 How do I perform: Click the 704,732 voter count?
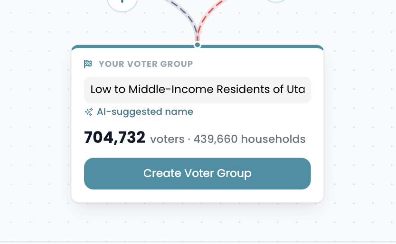[114, 137]
